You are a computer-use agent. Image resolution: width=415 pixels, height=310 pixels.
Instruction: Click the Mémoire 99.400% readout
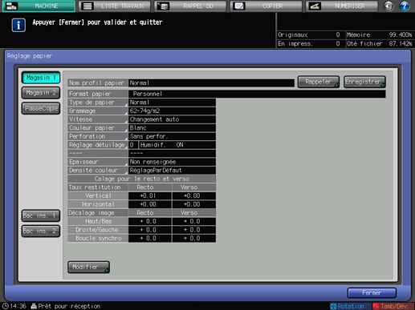pos(380,34)
